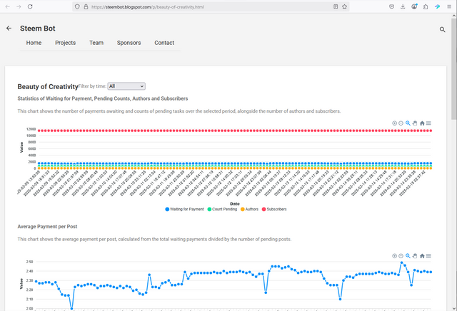Open the Filter by time dropdown
Viewport: 457px width, 311px height.
pos(126,86)
